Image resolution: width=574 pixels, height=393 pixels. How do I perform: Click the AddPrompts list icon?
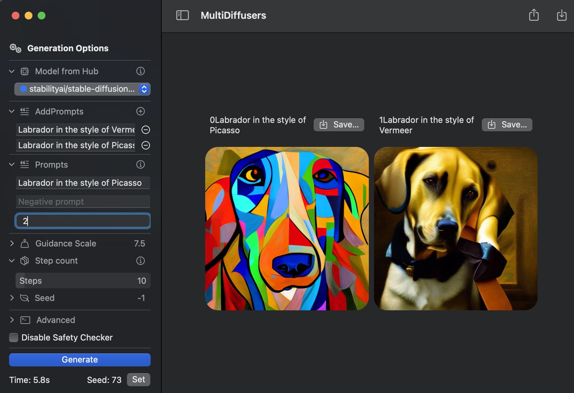pos(25,112)
